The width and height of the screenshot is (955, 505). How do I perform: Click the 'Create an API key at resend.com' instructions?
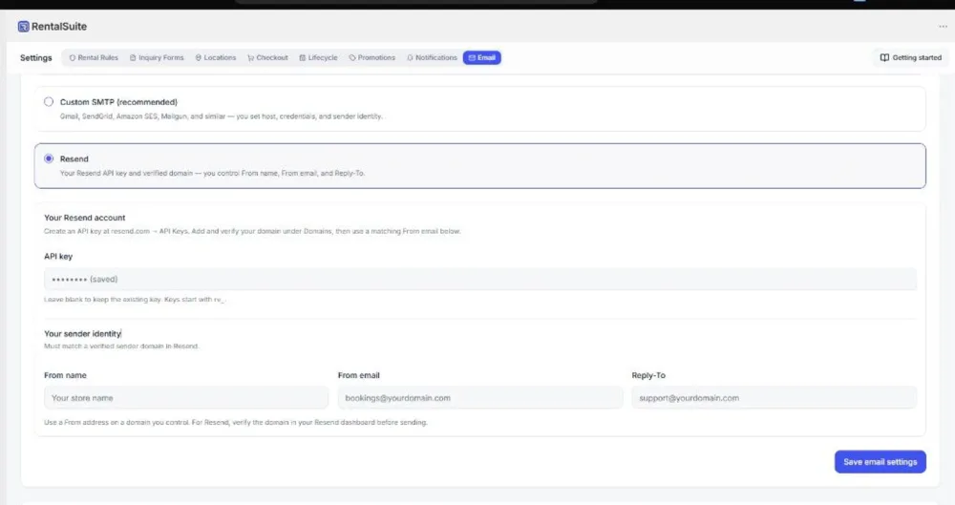pyautogui.click(x=252, y=231)
